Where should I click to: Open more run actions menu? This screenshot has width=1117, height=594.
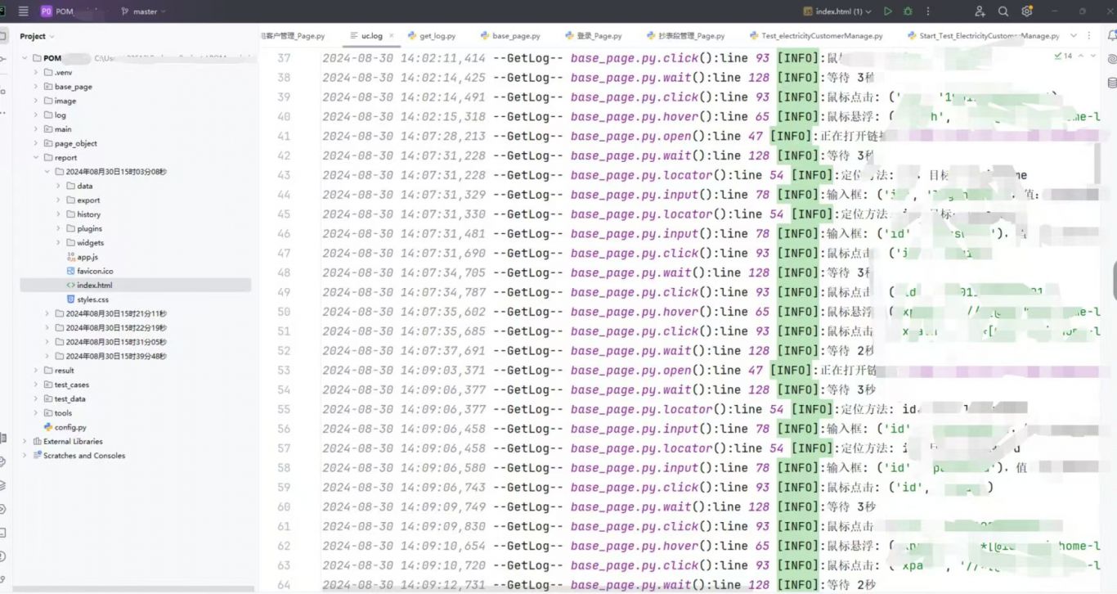tap(927, 11)
